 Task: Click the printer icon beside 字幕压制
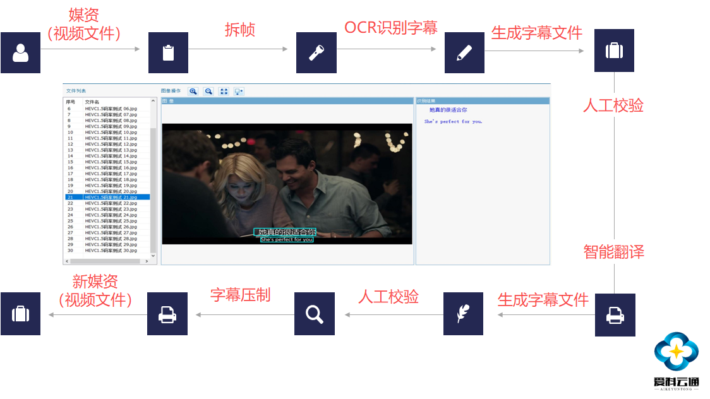click(x=167, y=314)
